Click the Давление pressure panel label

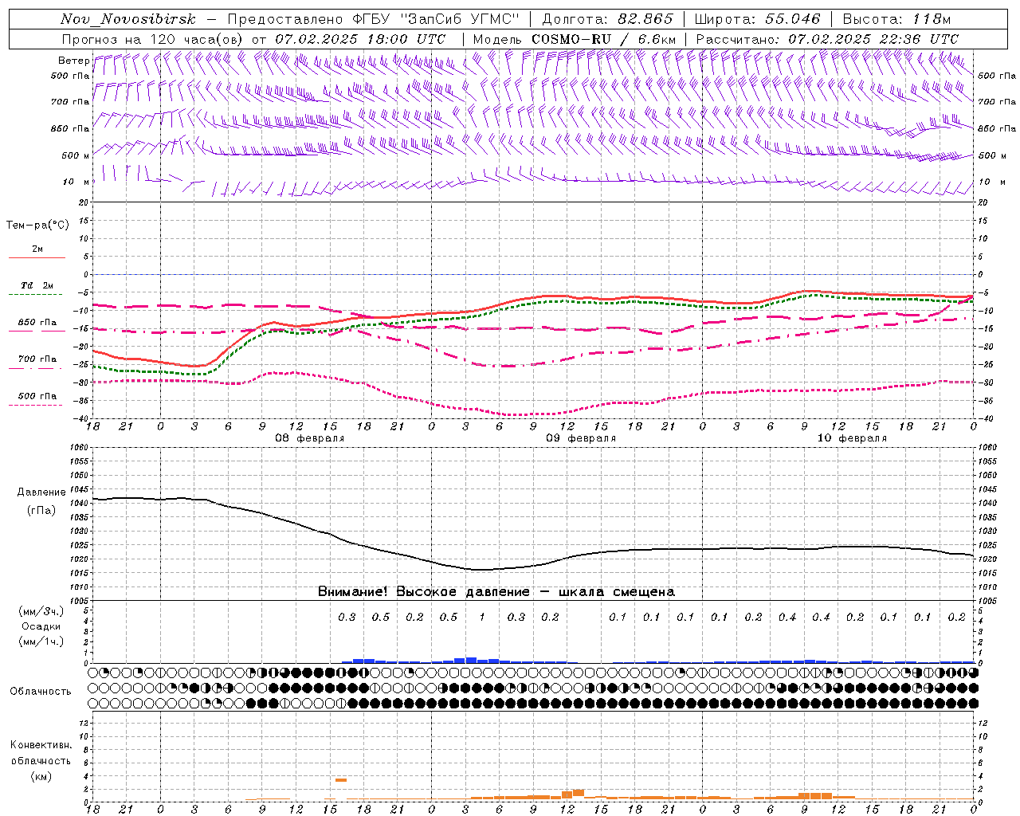pyautogui.click(x=41, y=492)
